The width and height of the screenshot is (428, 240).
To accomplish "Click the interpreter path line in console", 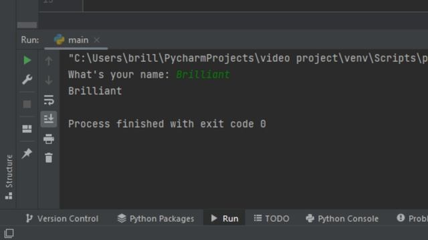I will [248, 58].
